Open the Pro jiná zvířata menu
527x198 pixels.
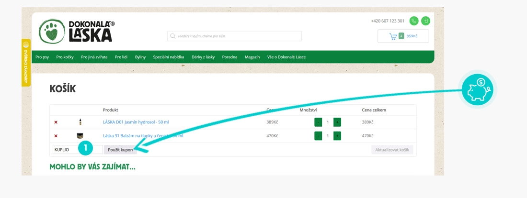[94, 57]
